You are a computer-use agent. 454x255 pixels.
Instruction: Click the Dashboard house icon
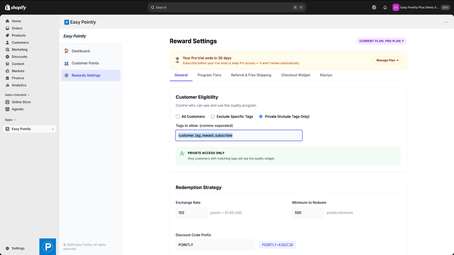coord(66,51)
